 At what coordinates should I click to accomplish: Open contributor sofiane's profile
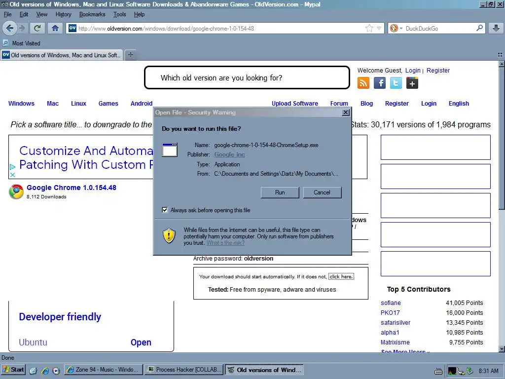[x=391, y=303]
